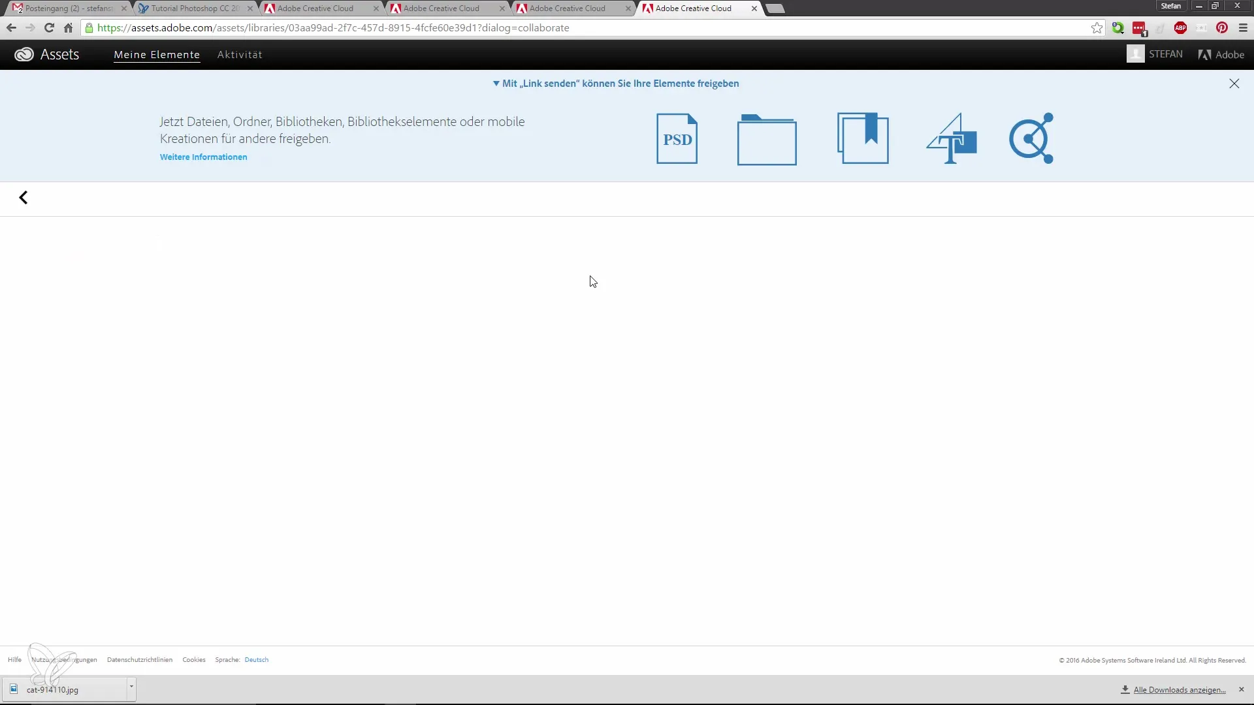The height and width of the screenshot is (705, 1254).
Task: Open the Aktivität tab
Action: click(x=240, y=55)
